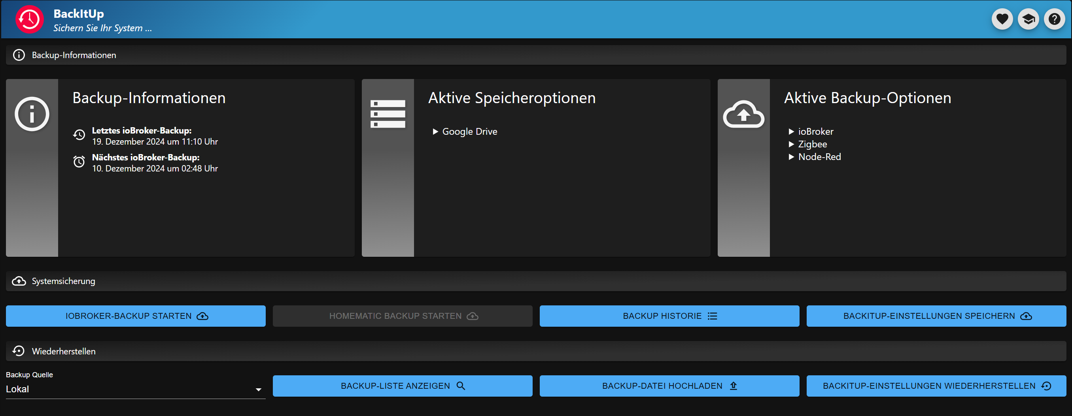The height and width of the screenshot is (416, 1072).
Task: Click the BackItUp title text
Action: pyautogui.click(x=79, y=14)
